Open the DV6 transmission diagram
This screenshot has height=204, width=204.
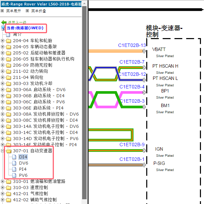pyautogui.click(x=23, y=163)
